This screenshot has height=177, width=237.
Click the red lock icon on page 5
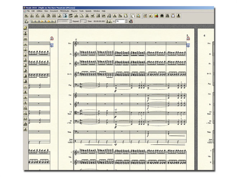pyautogui.click(x=188, y=38)
